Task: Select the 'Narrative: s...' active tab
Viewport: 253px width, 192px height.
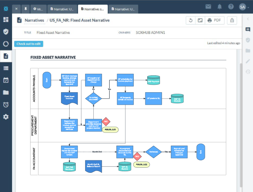Action: click(x=93, y=9)
